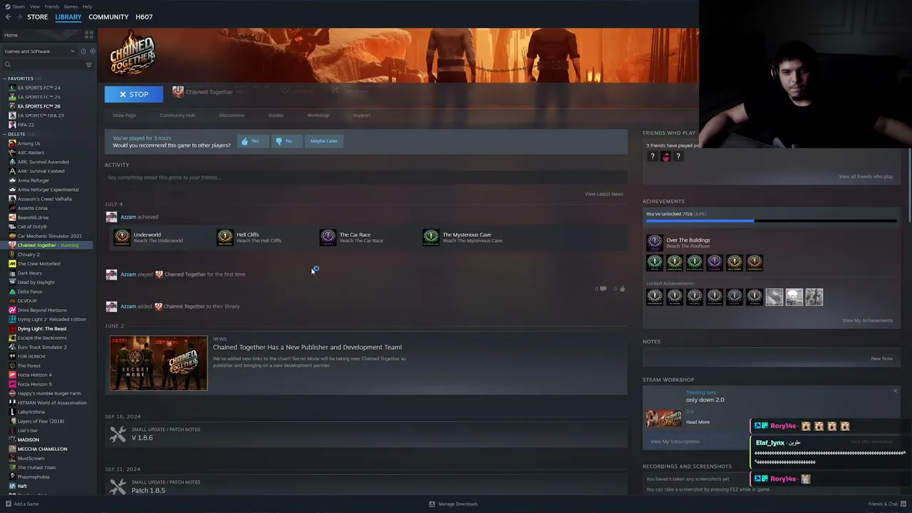Image resolution: width=912 pixels, height=513 pixels.
Task: Choose Maybe Later for recommendation
Action: 323,141
